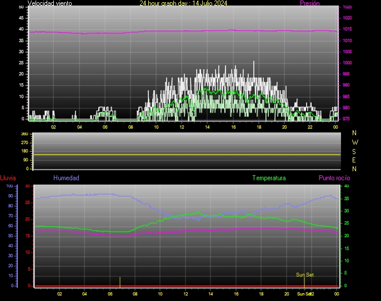The width and height of the screenshot is (381, 301).
Task: Click the yellow dotted sunset marker line
Action: tap(304, 282)
